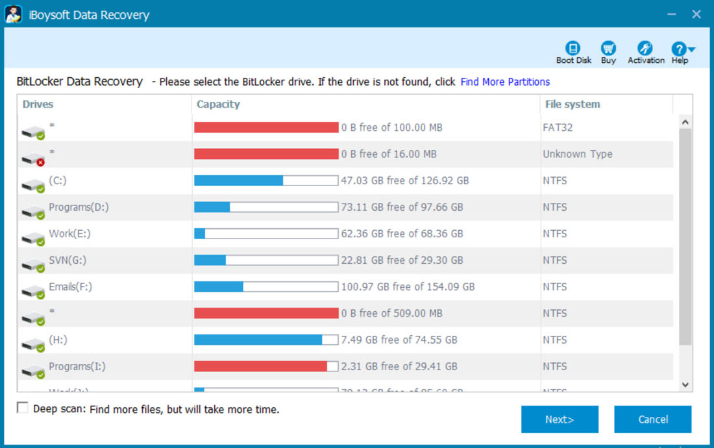Click the scrollbar up arrow
The width and height of the screenshot is (714, 448).
coord(685,121)
